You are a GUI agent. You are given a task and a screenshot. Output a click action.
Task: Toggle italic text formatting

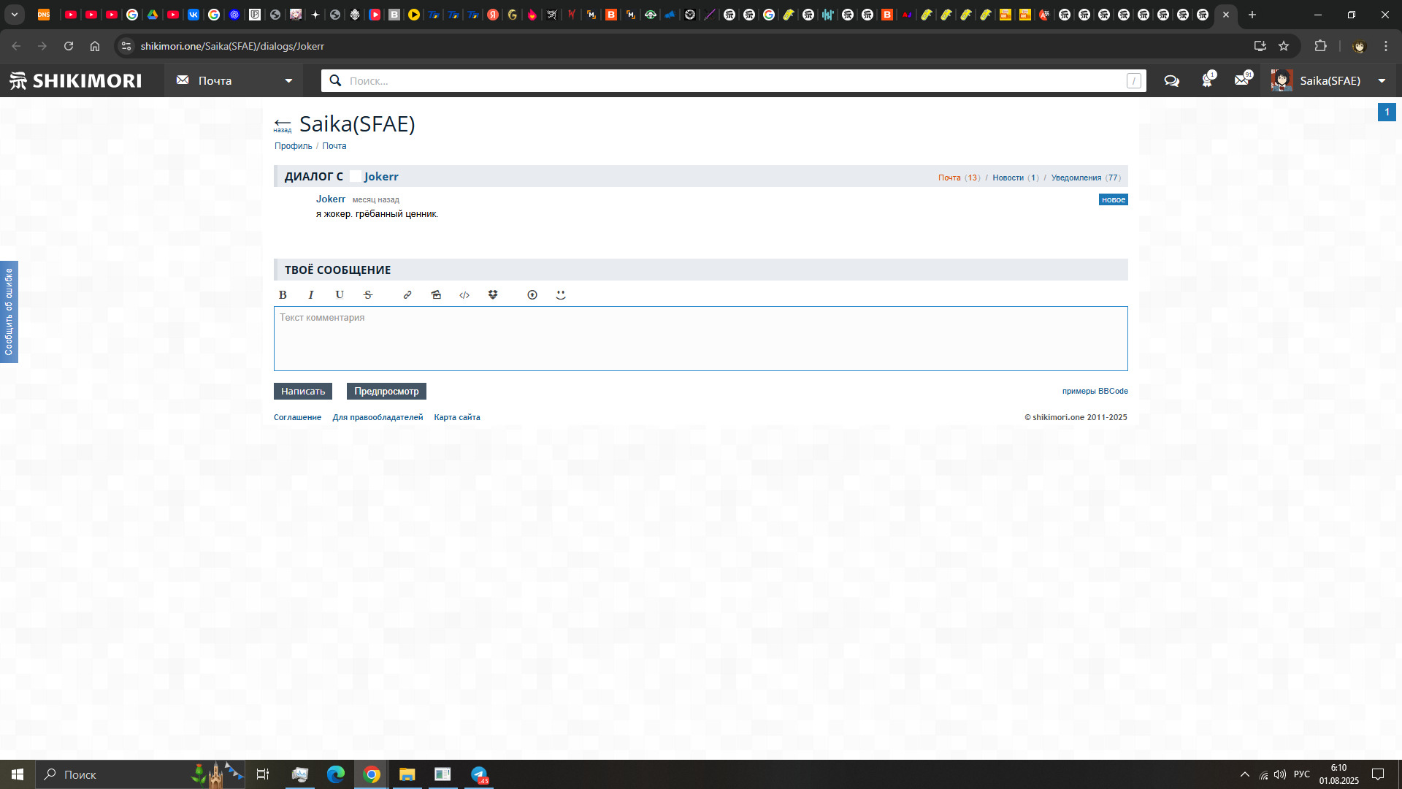(311, 295)
